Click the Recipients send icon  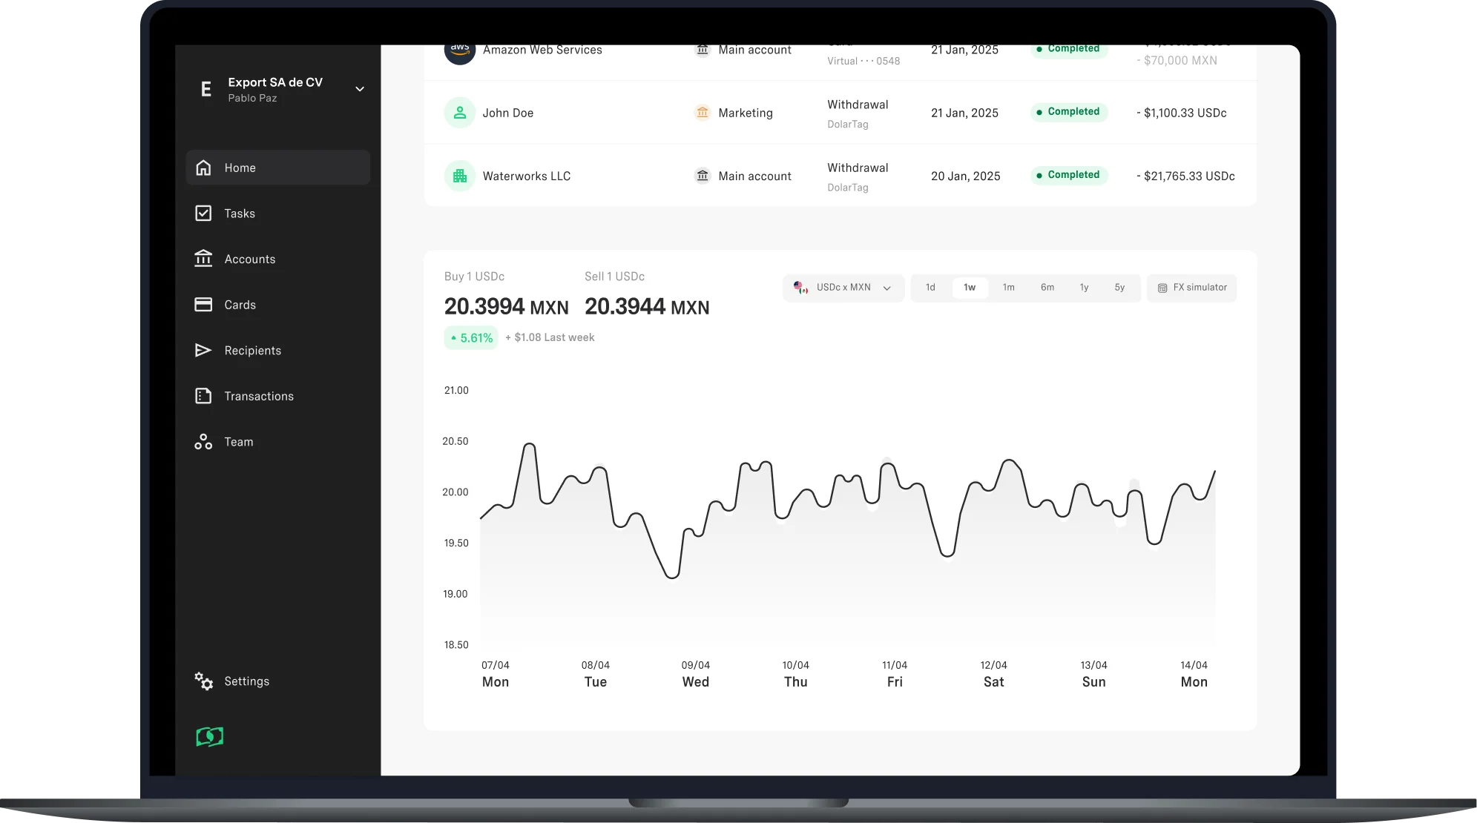click(x=203, y=350)
